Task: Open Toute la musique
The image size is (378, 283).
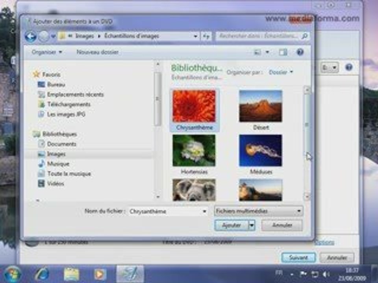Action: coord(69,174)
